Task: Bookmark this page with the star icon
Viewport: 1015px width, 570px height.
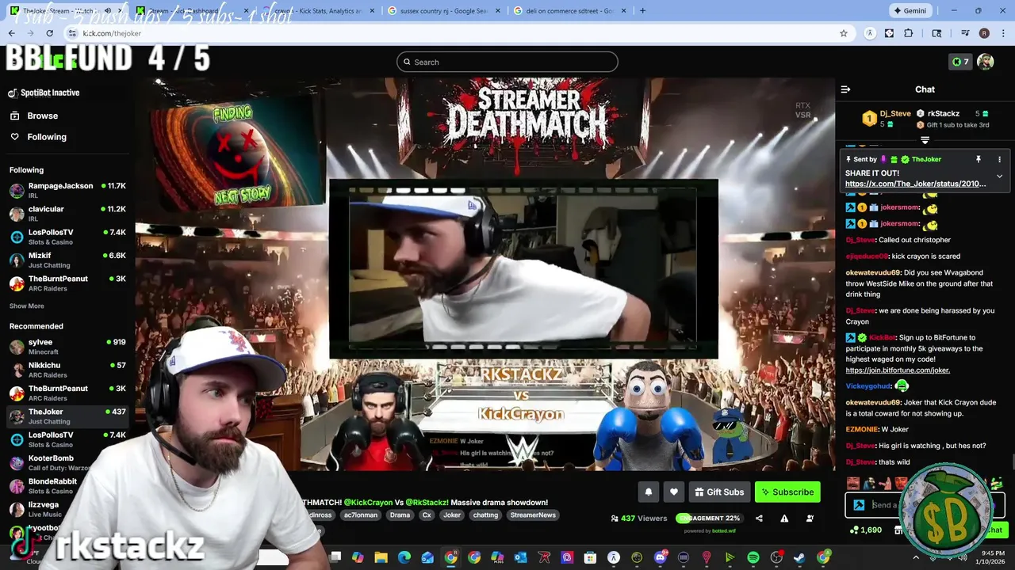Action: click(x=844, y=33)
